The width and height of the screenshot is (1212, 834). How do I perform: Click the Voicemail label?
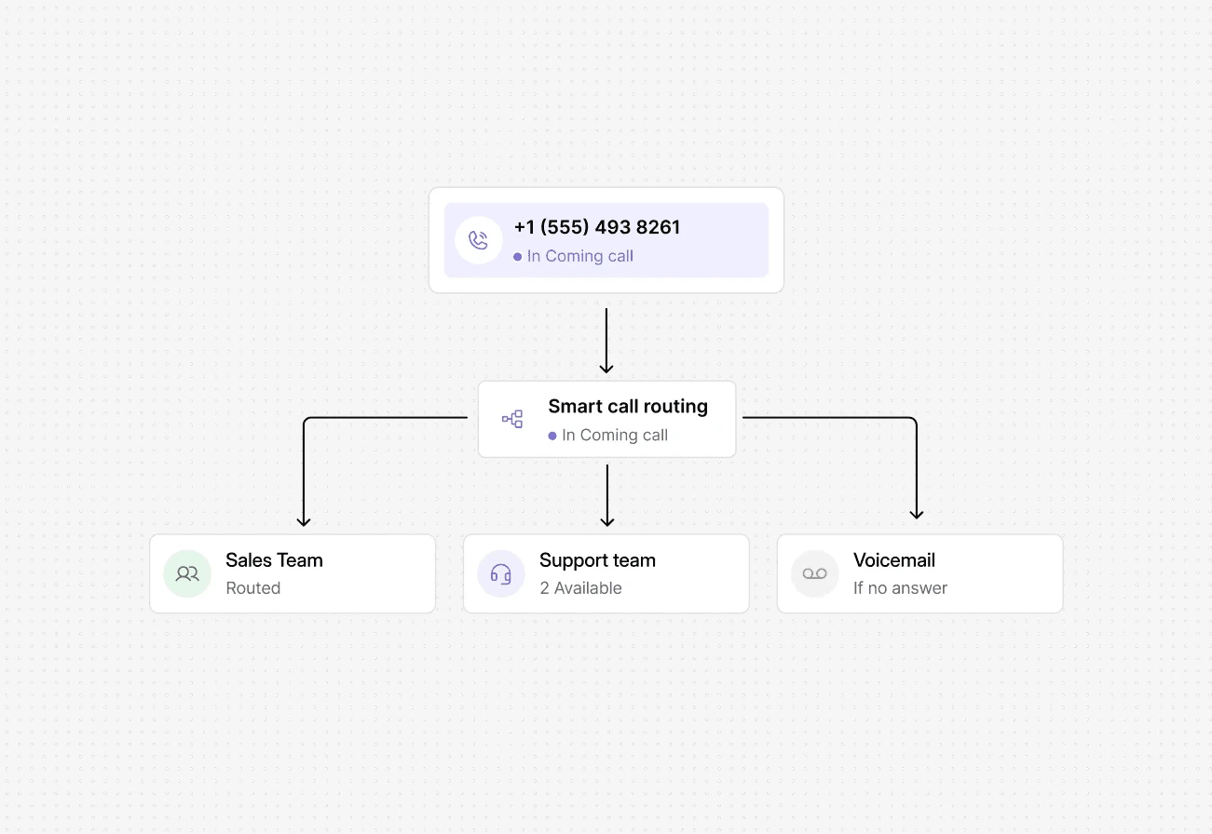click(894, 560)
